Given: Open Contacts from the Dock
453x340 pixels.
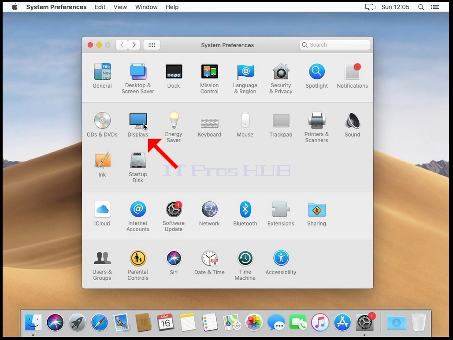Looking at the screenshot, I should (x=144, y=322).
